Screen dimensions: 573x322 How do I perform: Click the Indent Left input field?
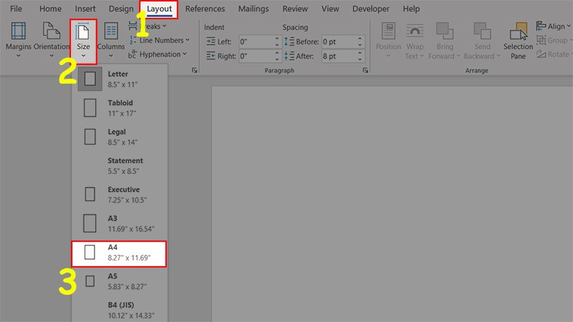pos(256,42)
